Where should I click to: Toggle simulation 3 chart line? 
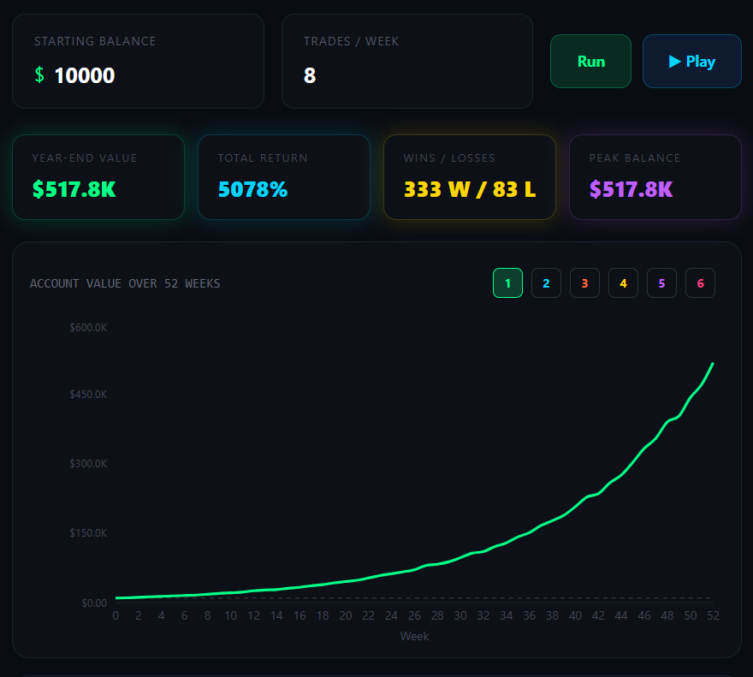[584, 283]
